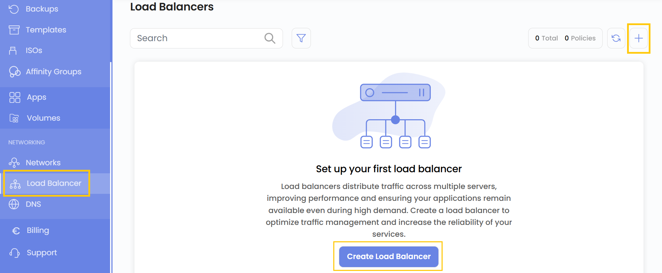
Task: Open Support page
Action: coord(42,253)
